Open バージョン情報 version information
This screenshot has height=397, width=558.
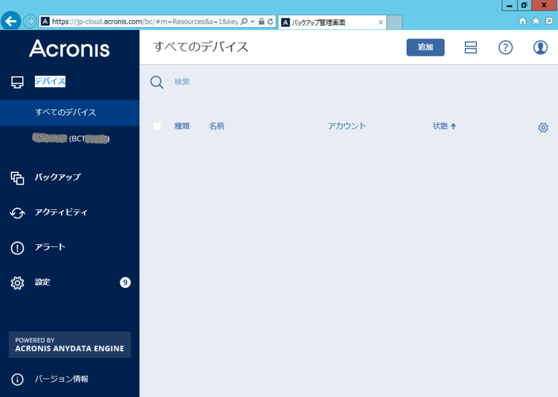tap(61, 379)
